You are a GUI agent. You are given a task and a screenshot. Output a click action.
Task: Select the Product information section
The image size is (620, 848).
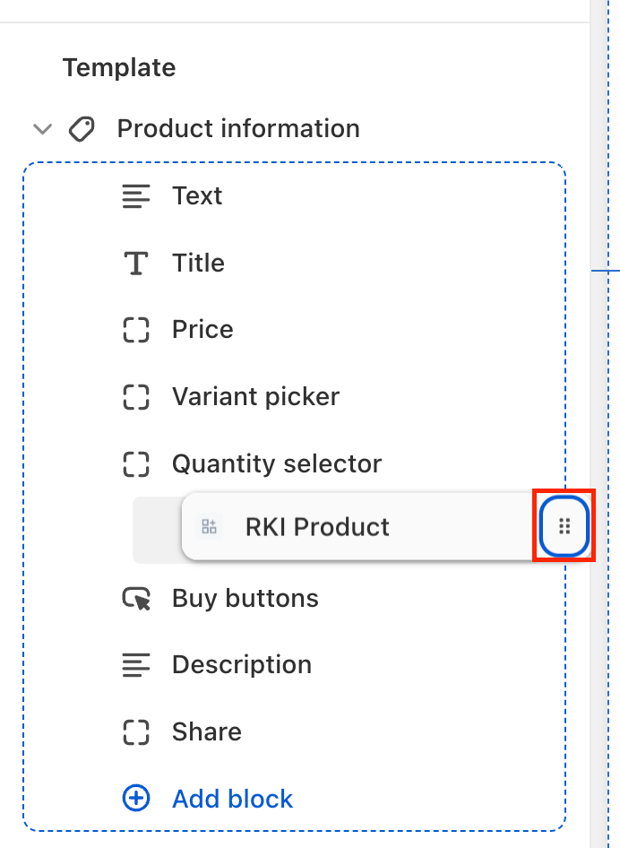[x=238, y=129]
